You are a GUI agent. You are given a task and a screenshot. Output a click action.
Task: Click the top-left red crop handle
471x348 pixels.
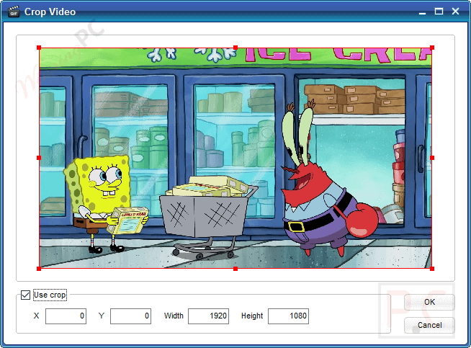[39, 48]
